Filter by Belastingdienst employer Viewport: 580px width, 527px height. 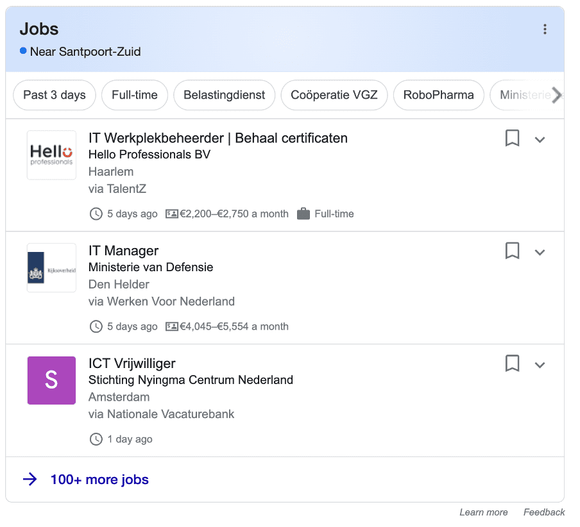224,95
